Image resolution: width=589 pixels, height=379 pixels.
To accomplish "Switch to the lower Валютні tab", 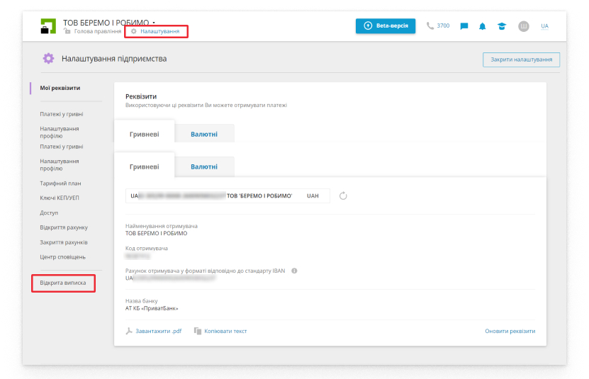I will pos(204,167).
